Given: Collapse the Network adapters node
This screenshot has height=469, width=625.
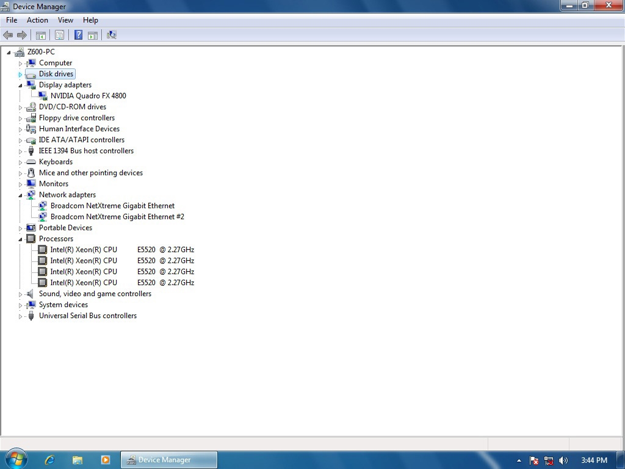Looking at the screenshot, I should tap(20, 196).
